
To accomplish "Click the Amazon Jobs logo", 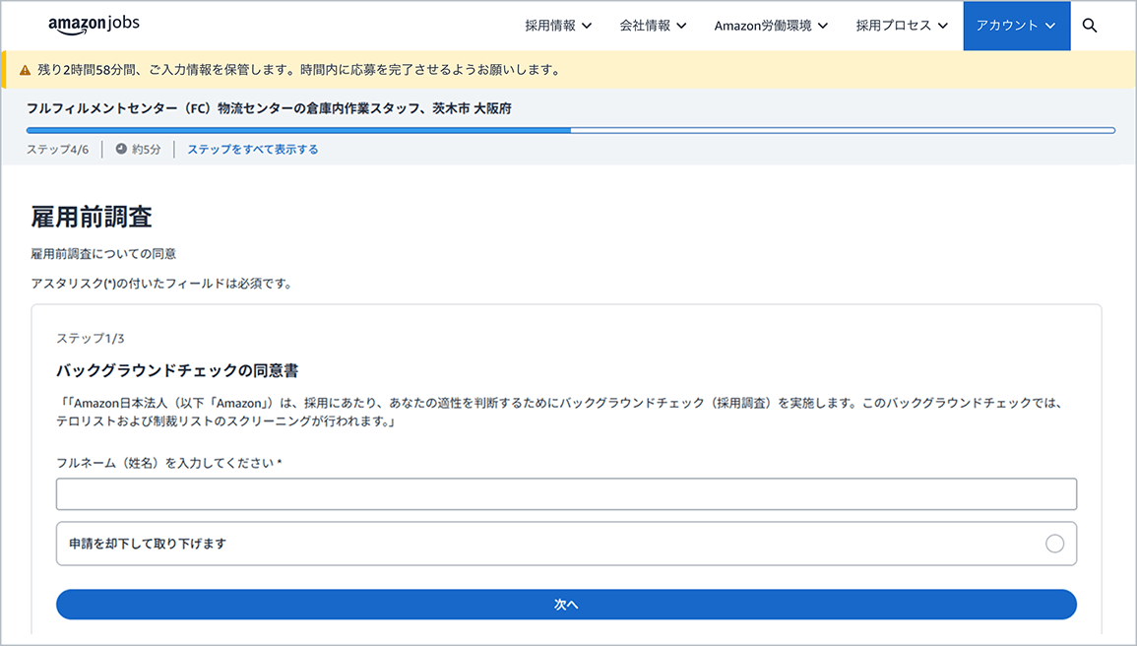I will 94,25.
